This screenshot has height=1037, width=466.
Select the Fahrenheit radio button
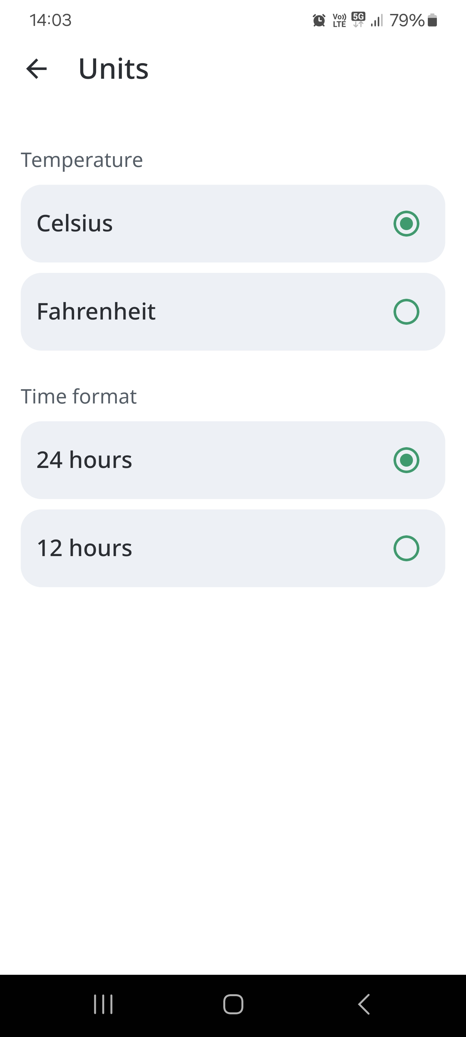click(406, 311)
